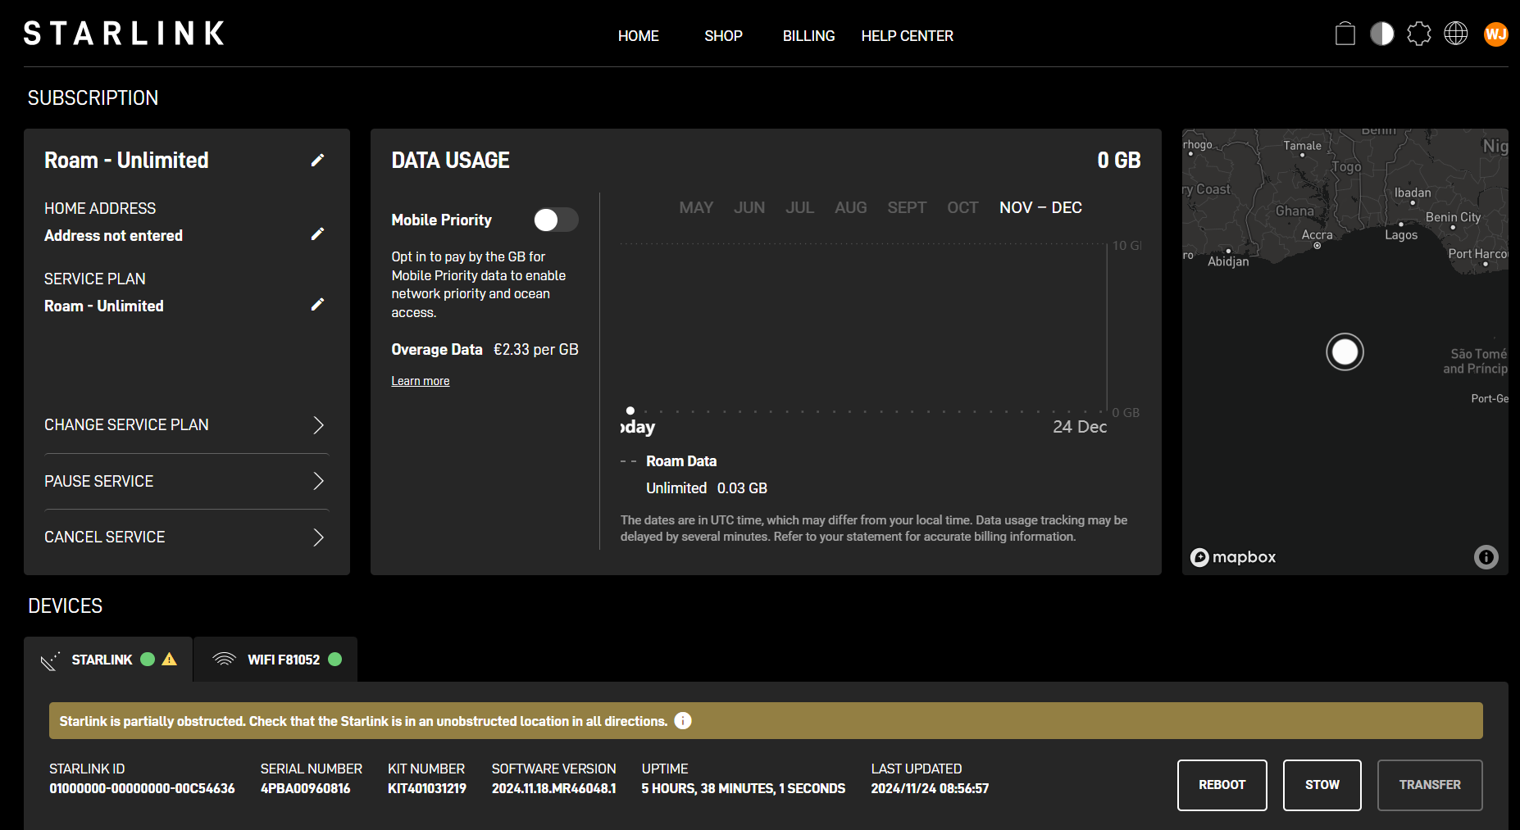Click the today data point on usage chart

630,410
